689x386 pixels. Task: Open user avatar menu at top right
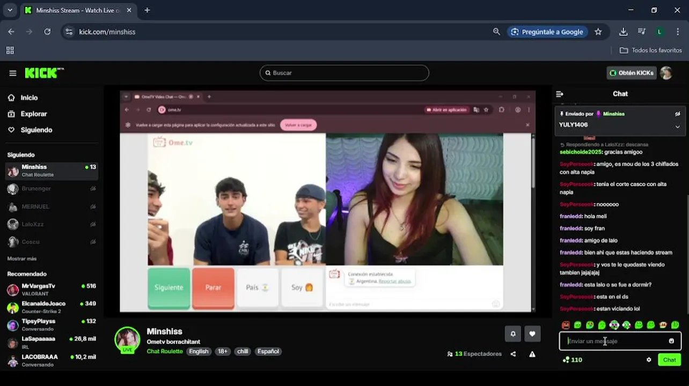click(666, 73)
